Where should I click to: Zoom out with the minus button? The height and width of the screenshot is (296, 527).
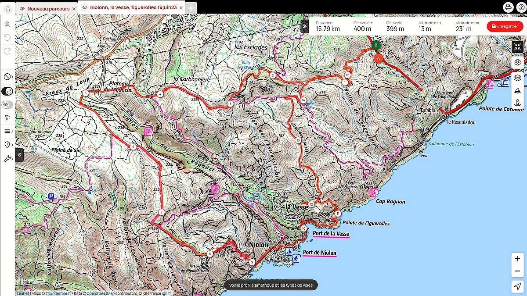pyautogui.click(x=518, y=271)
